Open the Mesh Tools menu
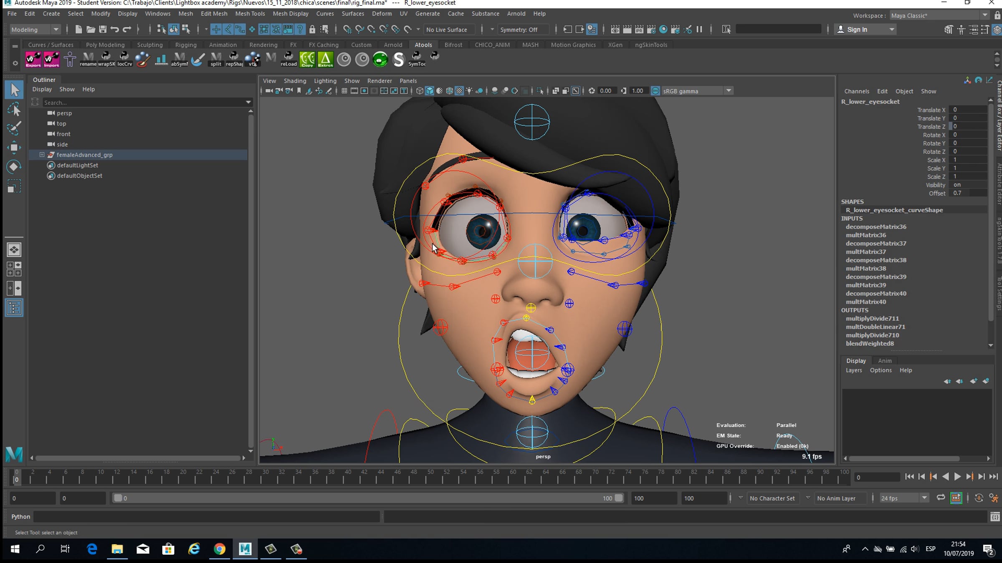 point(250,13)
